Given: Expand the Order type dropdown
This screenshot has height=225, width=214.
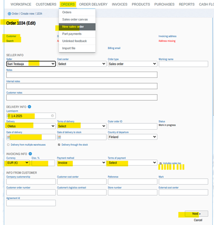Looking at the screenshot, I should pyautogui.click(x=133, y=64).
